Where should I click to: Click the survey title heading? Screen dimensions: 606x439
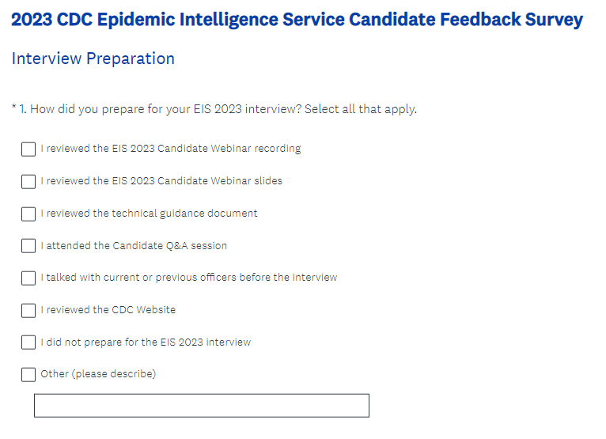pyautogui.click(x=297, y=20)
